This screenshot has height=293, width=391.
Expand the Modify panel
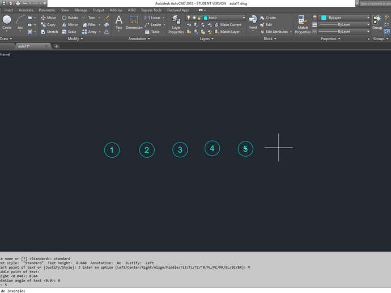click(75, 38)
